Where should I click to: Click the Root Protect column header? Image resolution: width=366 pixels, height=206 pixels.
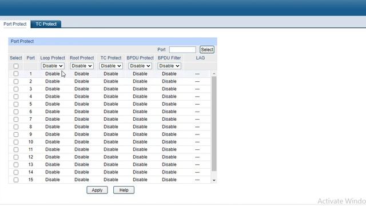82,58
